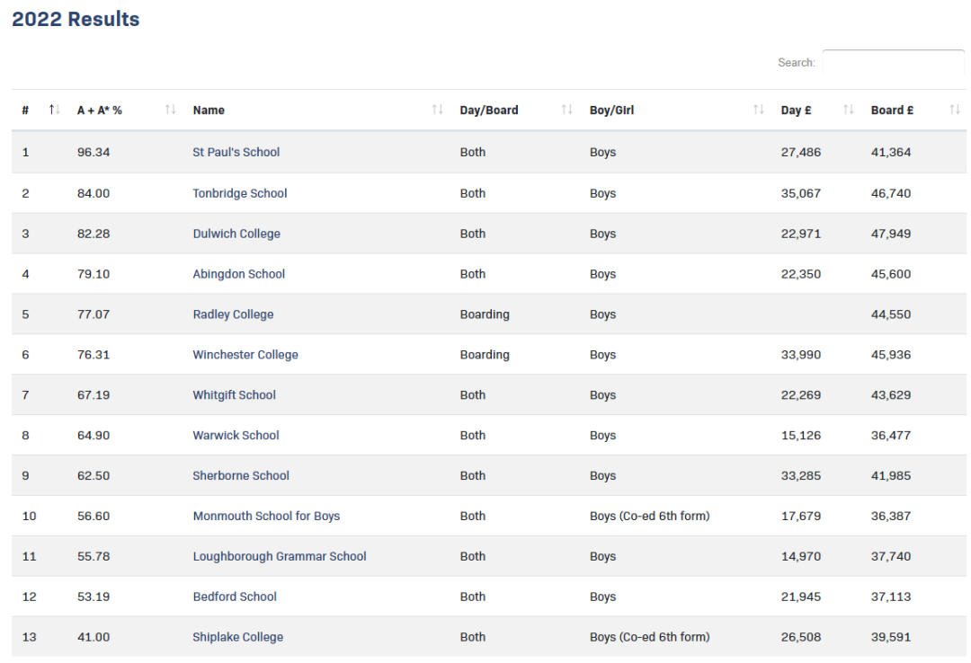Viewport: 971px width, 663px height.
Task: Click the Board £ column header
Action: point(893,110)
